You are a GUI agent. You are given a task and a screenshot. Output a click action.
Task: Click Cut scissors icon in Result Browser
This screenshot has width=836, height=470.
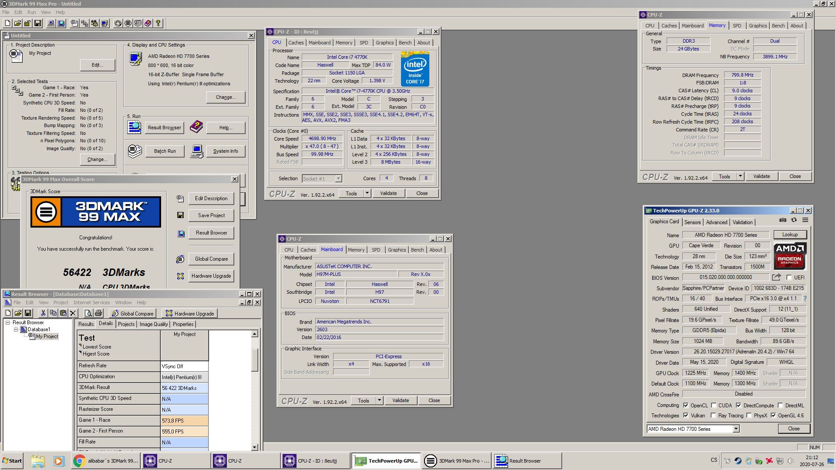click(43, 313)
